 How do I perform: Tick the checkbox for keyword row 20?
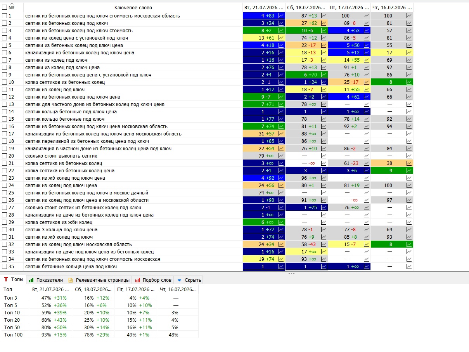(x=5, y=156)
